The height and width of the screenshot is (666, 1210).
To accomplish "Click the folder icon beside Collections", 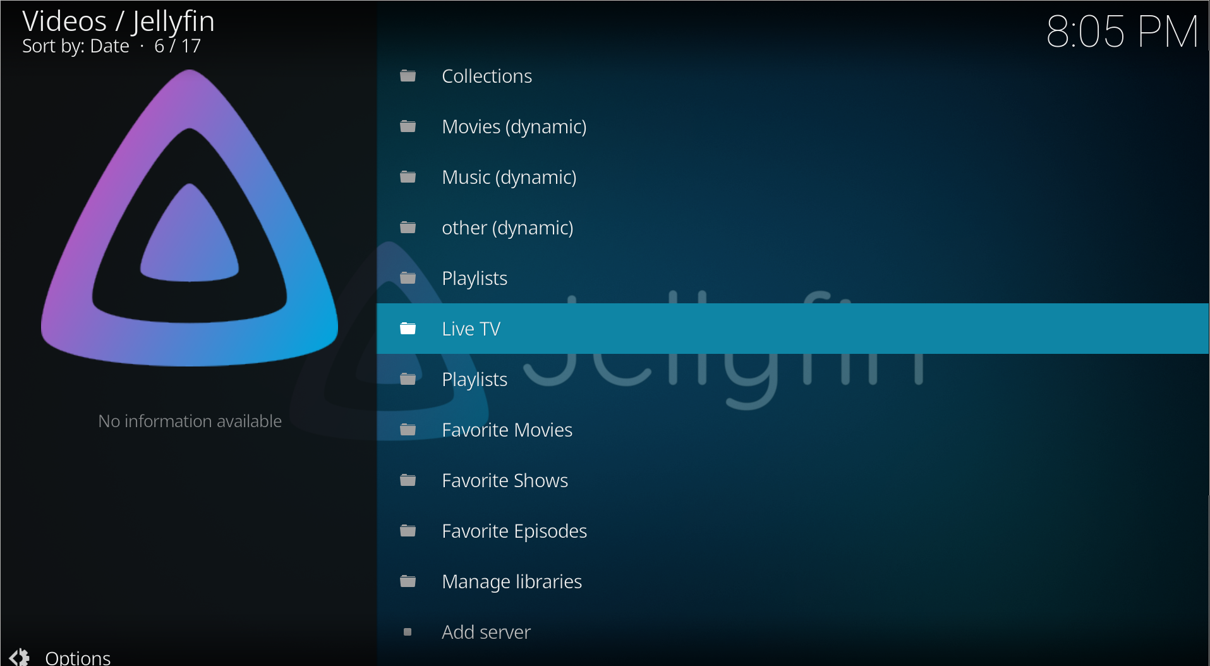I will pyautogui.click(x=408, y=76).
